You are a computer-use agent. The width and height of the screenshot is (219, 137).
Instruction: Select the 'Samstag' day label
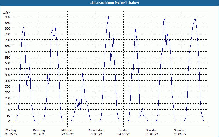coord(152,130)
